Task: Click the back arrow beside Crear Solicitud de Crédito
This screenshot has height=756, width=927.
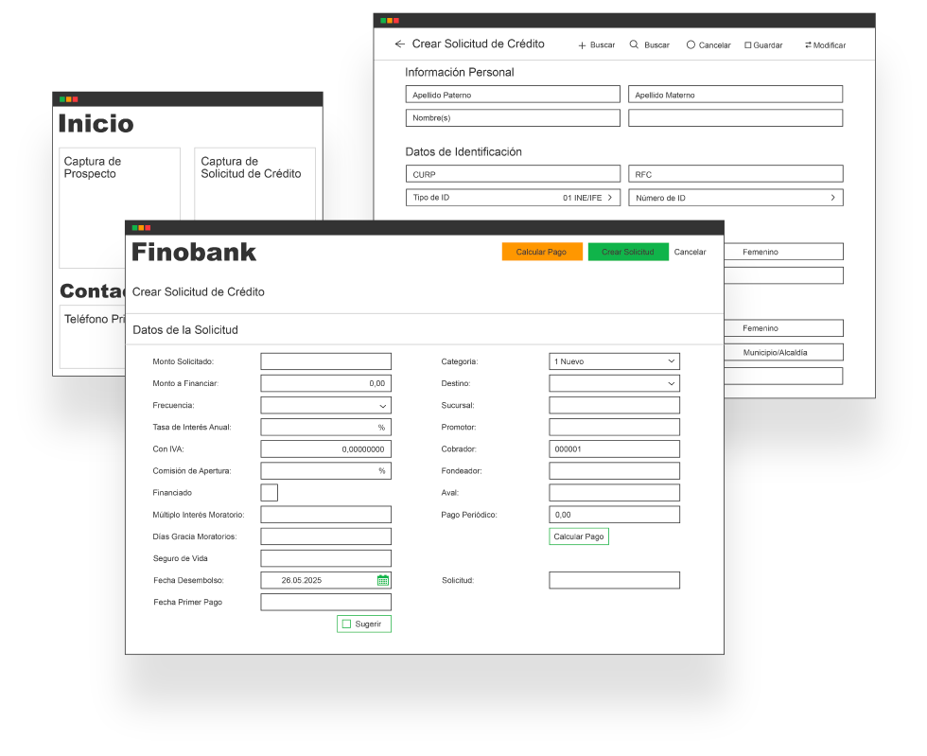Action: point(399,44)
